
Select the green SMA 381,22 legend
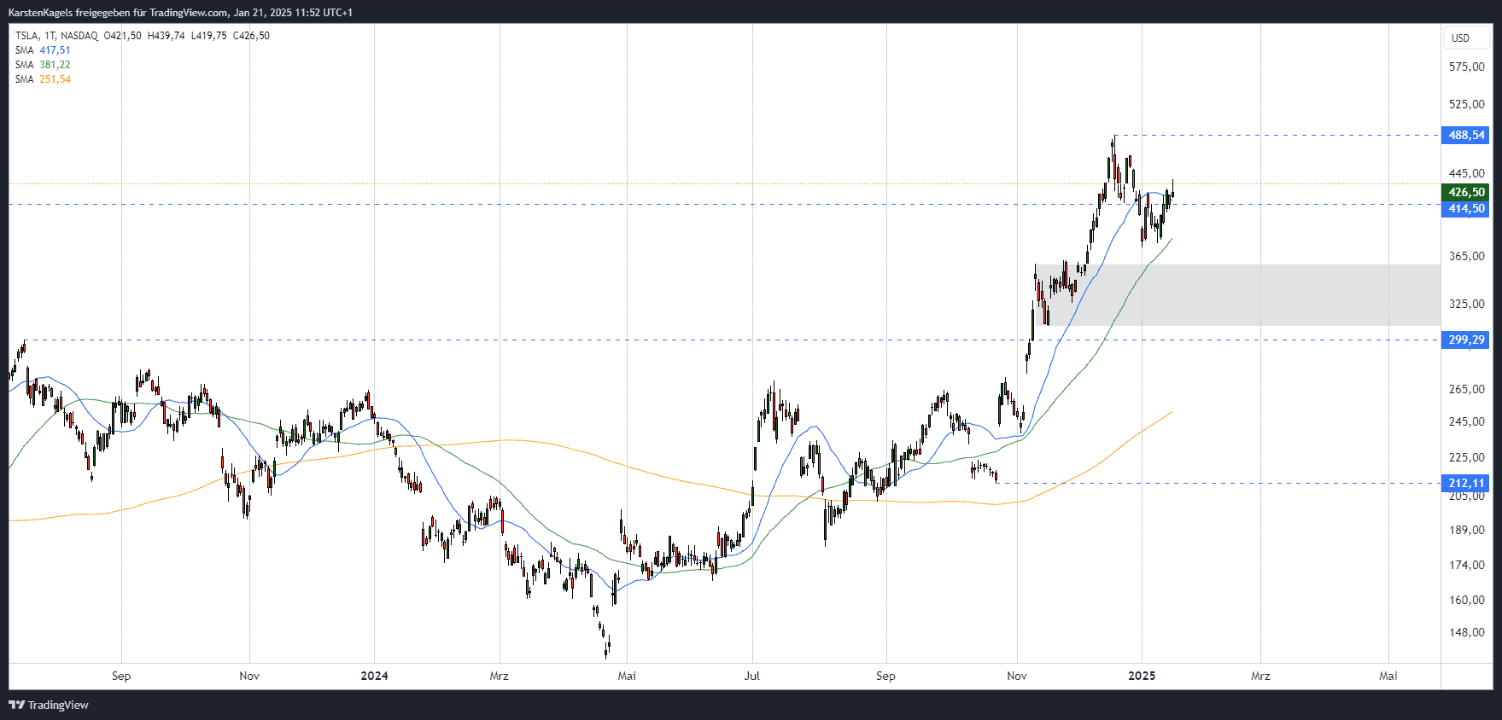(x=43, y=65)
